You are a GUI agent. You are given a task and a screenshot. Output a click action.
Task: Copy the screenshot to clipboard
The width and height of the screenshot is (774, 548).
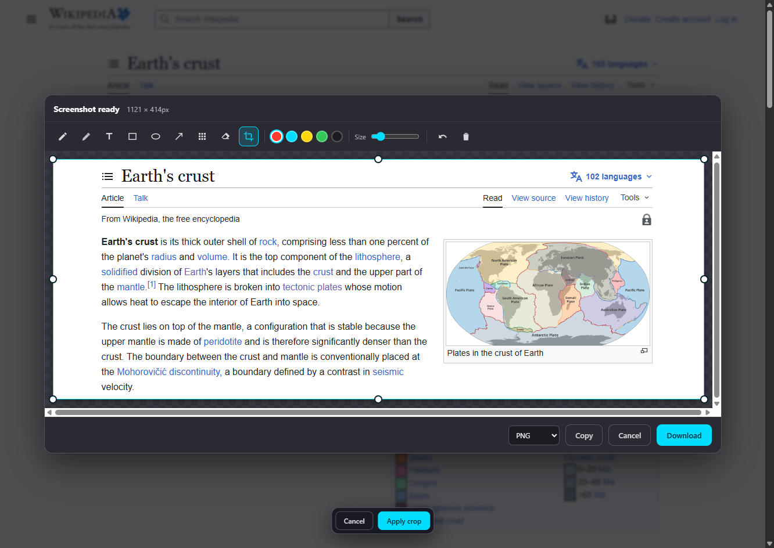(x=584, y=435)
